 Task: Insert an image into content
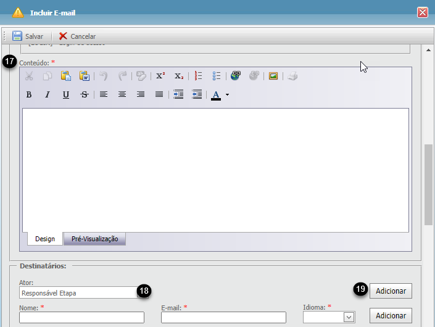tap(273, 76)
